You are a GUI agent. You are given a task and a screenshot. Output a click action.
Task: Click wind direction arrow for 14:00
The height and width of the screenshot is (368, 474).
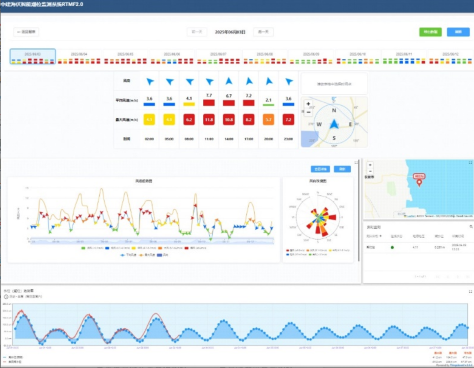click(229, 82)
